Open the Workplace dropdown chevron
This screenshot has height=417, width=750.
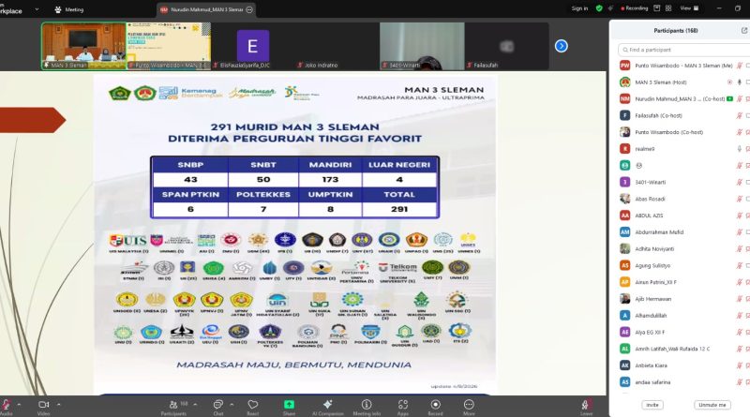click(x=37, y=9)
